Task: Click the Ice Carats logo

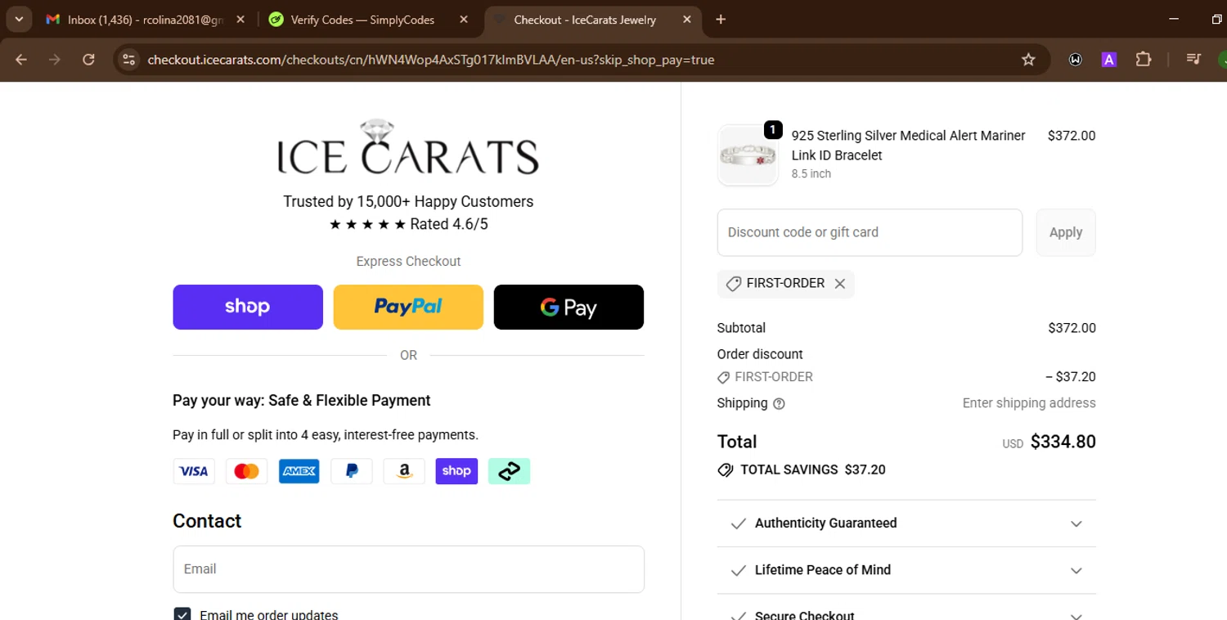Action: click(x=408, y=148)
